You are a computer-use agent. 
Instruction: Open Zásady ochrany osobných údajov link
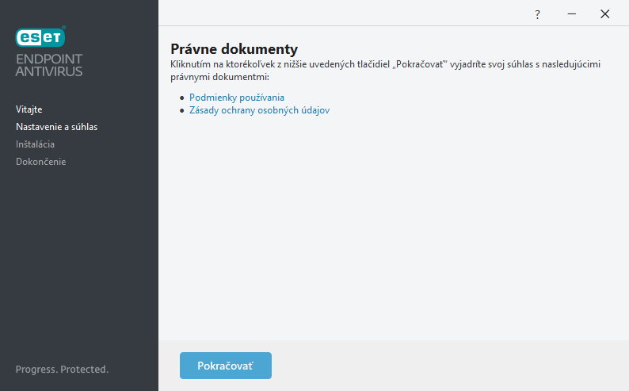pos(260,110)
